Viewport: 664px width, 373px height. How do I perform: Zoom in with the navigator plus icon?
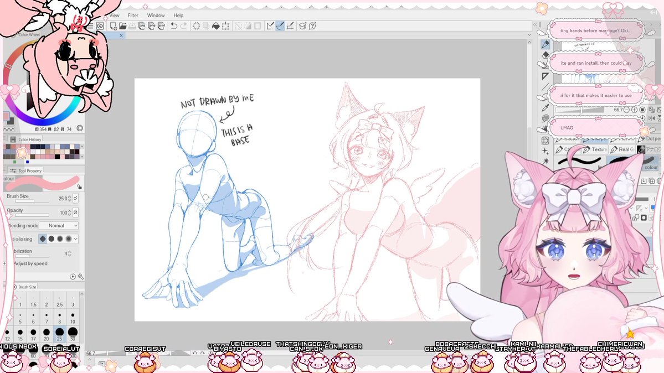pos(634,110)
